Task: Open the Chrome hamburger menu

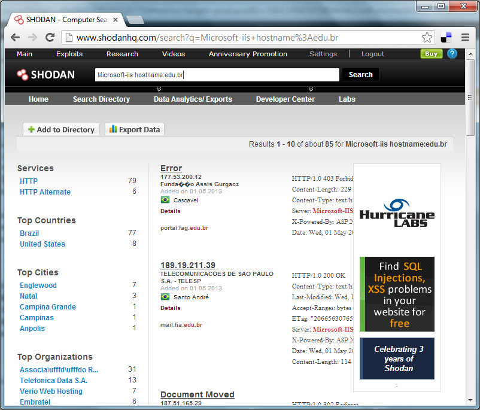Action: pyautogui.click(x=465, y=38)
